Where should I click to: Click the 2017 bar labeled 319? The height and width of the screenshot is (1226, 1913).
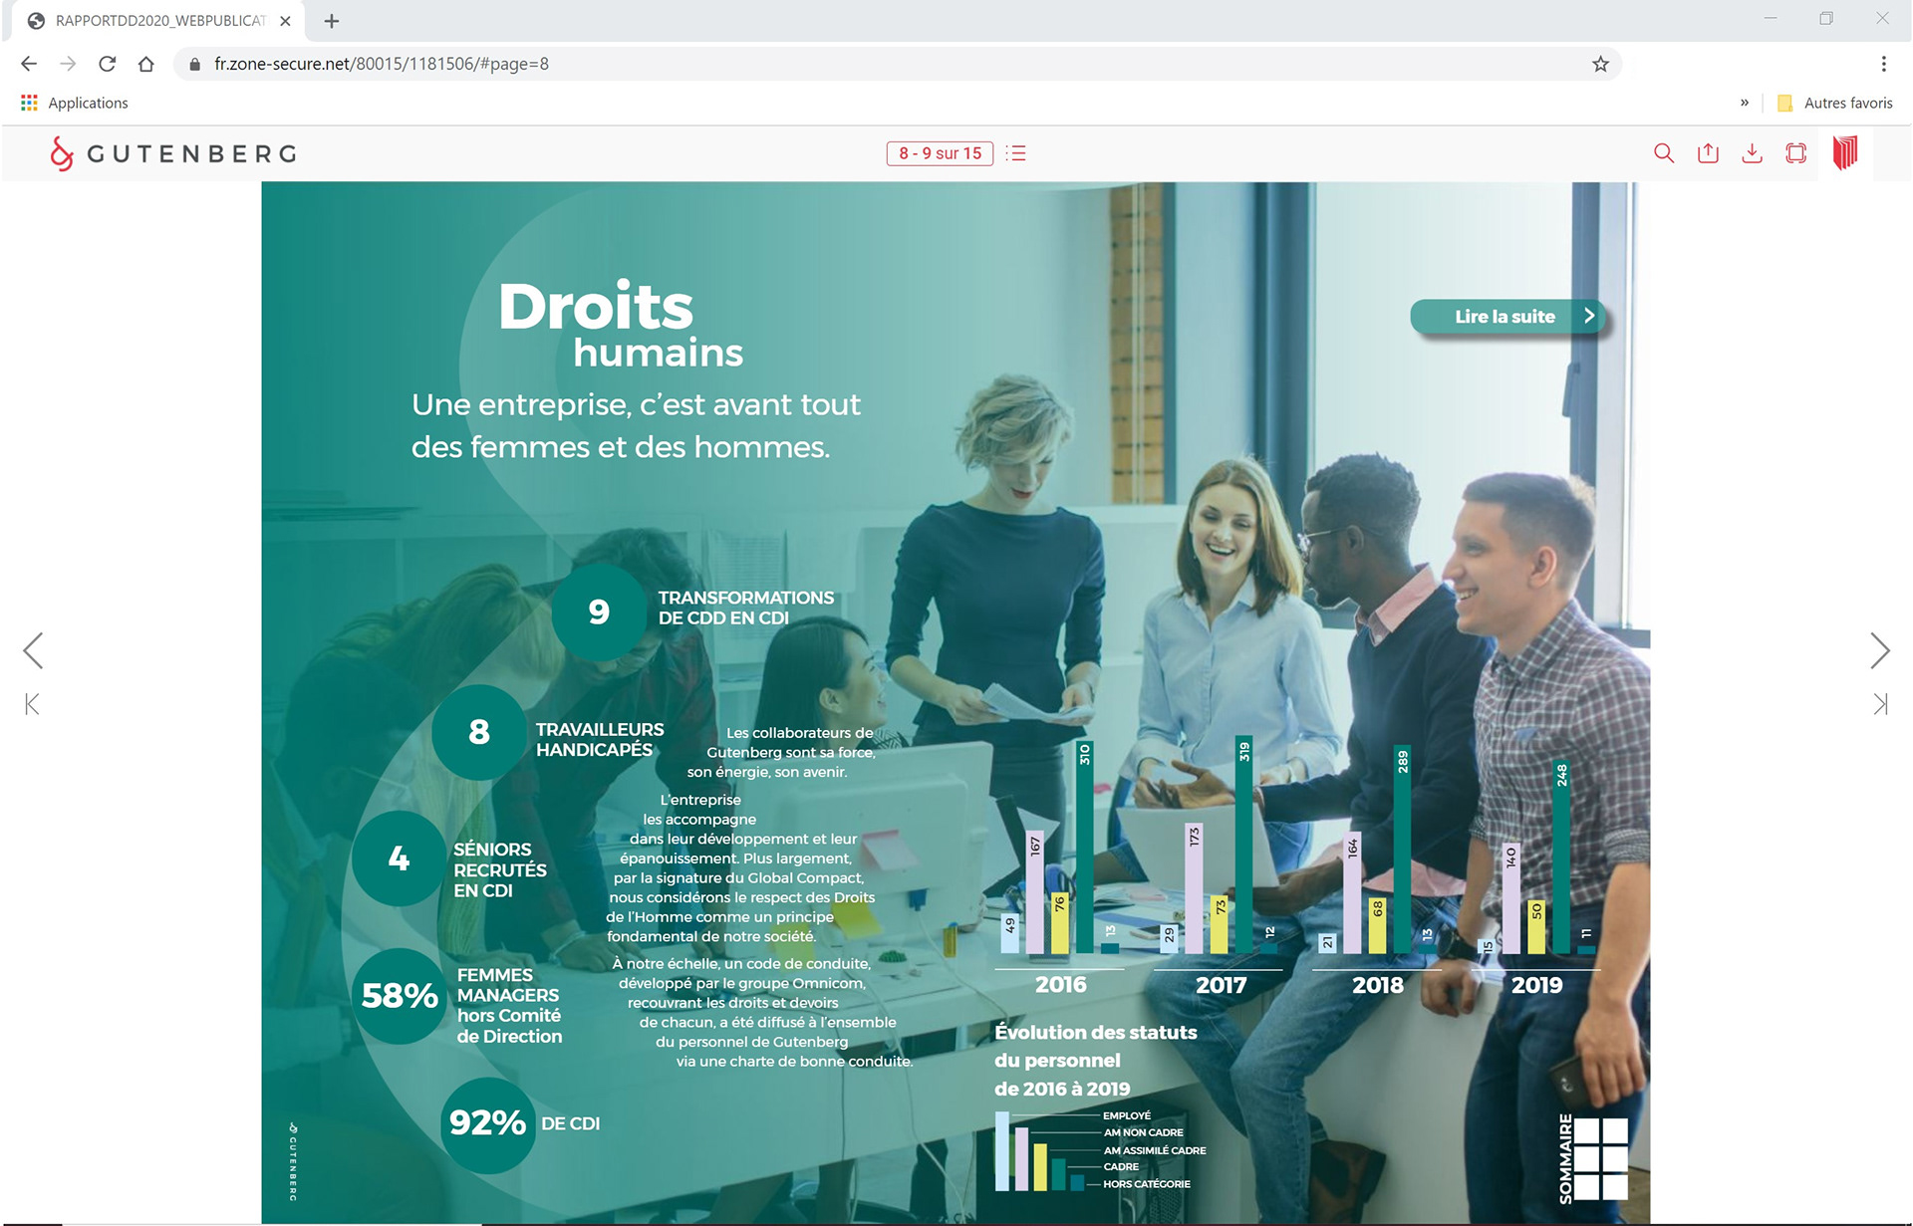coord(1243,845)
